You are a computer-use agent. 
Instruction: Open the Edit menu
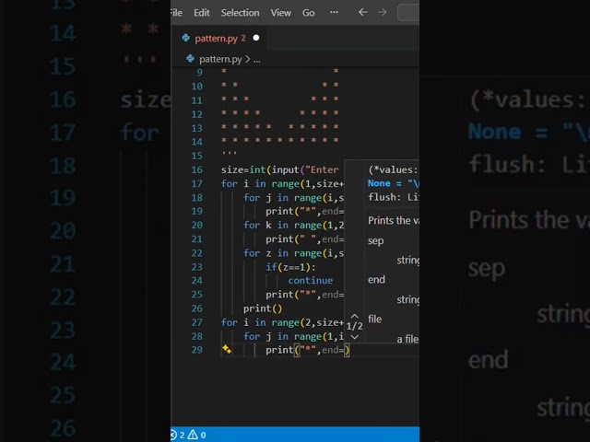[x=202, y=13]
